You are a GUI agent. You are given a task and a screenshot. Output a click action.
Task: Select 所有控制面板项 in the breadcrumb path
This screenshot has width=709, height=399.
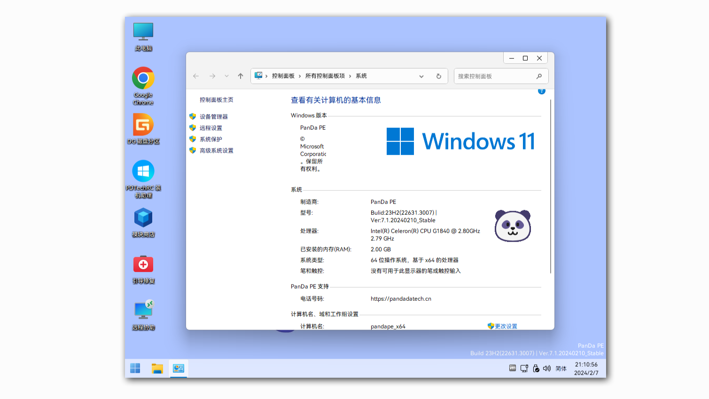pos(324,76)
